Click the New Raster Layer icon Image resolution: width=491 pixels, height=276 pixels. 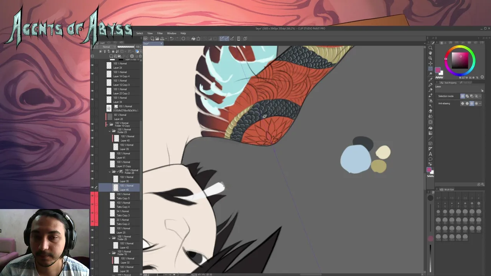pos(111,56)
